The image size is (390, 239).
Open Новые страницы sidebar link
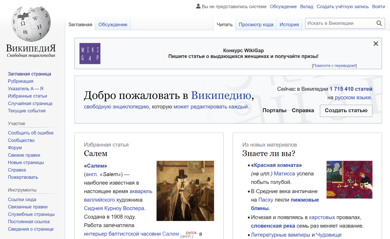pyautogui.click(x=26, y=162)
